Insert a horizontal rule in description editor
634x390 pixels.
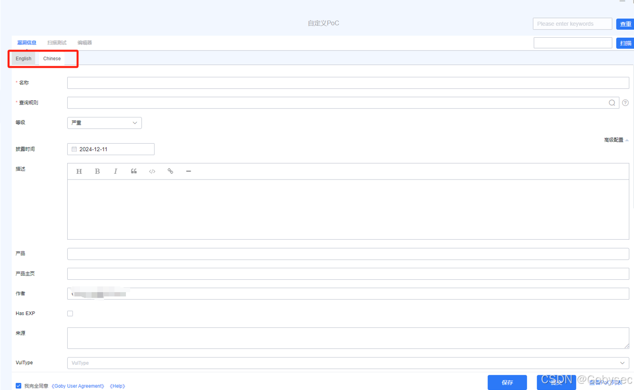(188, 171)
